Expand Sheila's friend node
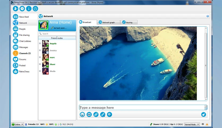222x128 pixels. [40, 71]
